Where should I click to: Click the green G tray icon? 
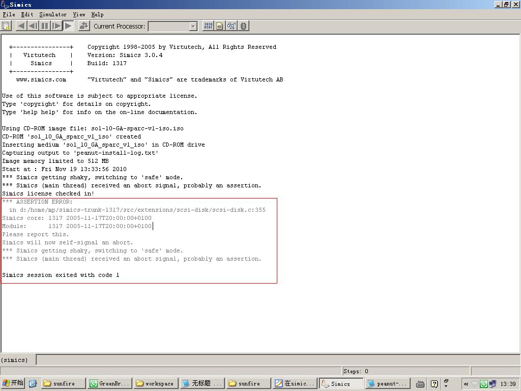tap(483, 384)
